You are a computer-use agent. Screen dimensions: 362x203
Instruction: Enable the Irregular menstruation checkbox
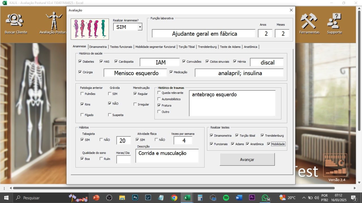[135, 104]
